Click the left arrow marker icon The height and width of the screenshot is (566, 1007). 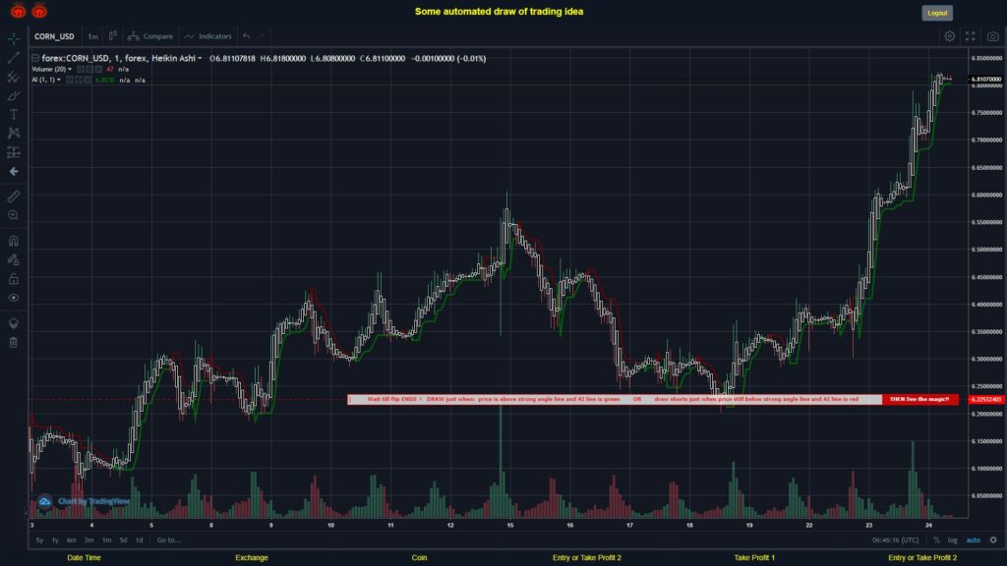pyautogui.click(x=14, y=171)
